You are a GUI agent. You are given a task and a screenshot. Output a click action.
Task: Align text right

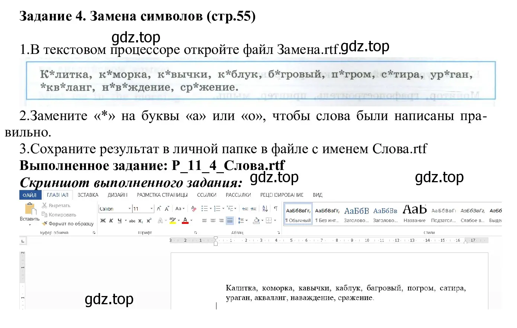pyautogui.click(x=221, y=221)
